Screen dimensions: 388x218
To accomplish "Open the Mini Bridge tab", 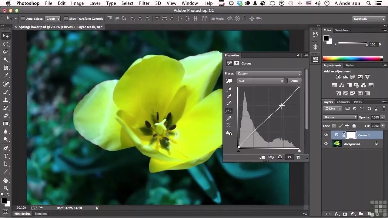I will click(22, 214).
